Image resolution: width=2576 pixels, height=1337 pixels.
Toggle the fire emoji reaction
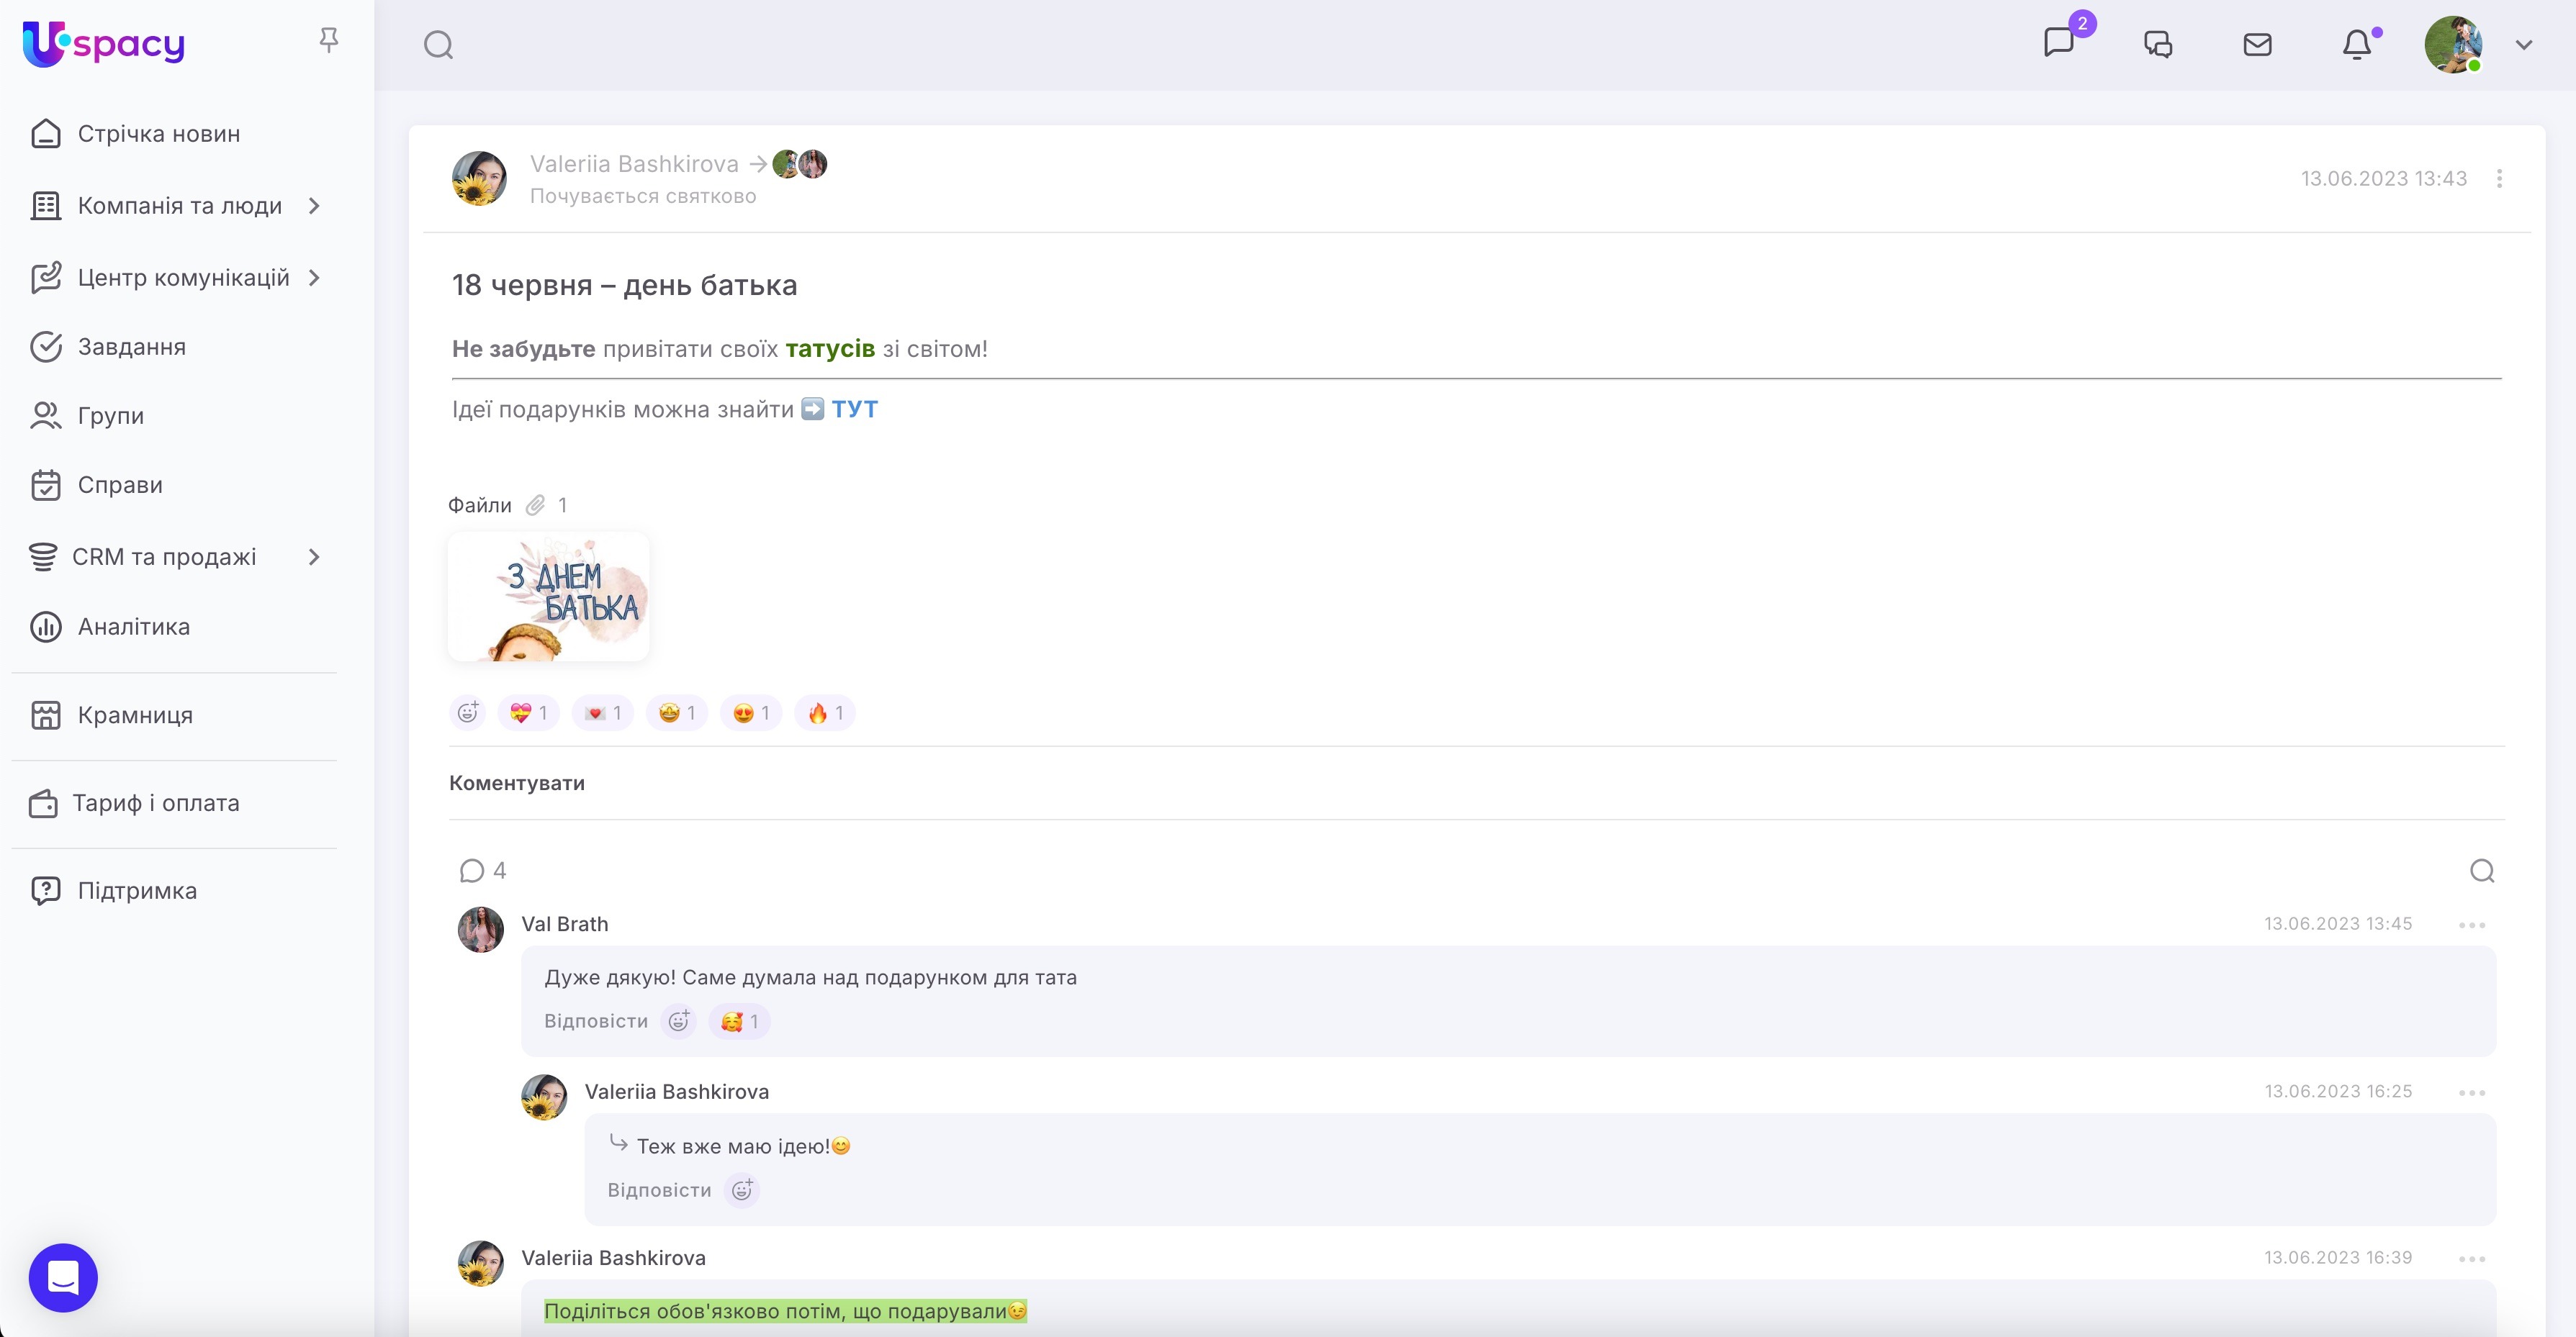coord(825,712)
